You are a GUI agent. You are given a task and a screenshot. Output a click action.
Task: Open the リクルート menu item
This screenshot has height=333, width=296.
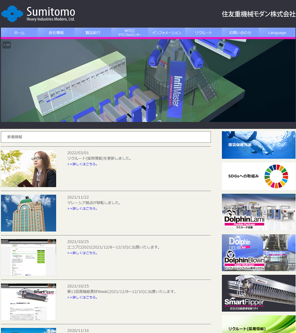[203, 33]
